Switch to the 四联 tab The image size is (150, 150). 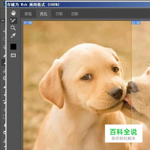tap(75, 14)
